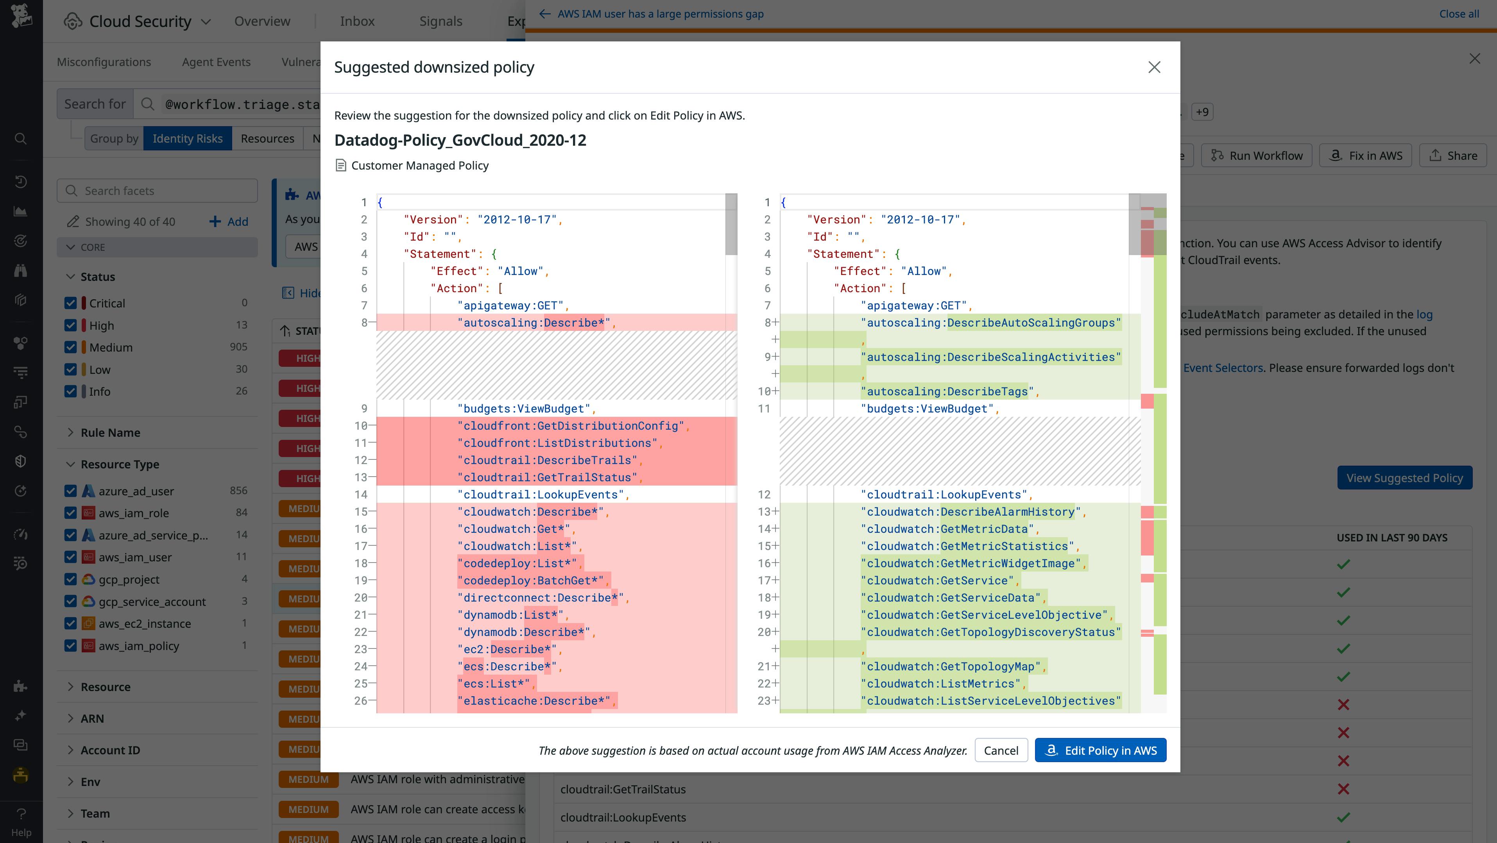The width and height of the screenshot is (1497, 843).
Task: Click the Share button icon
Action: tap(1435, 156)
